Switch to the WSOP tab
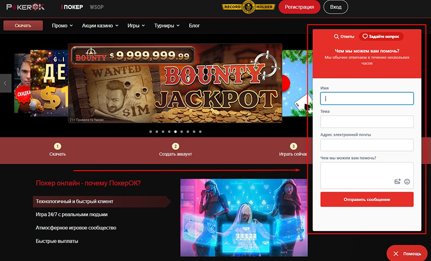The height and width of the screenshot is (261, 431). point(97,7)
